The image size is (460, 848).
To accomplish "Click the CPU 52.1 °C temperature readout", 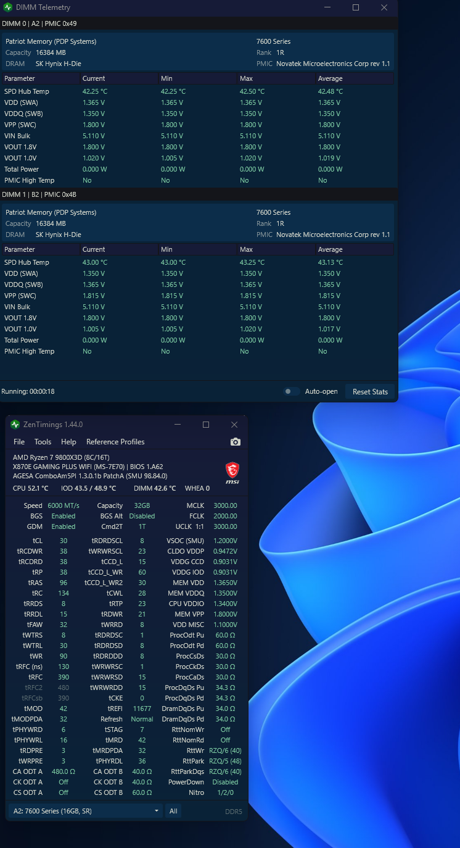I will (x=30, y=488).
